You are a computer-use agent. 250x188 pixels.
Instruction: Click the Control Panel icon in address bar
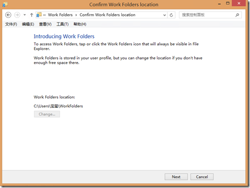pos(39,15)
